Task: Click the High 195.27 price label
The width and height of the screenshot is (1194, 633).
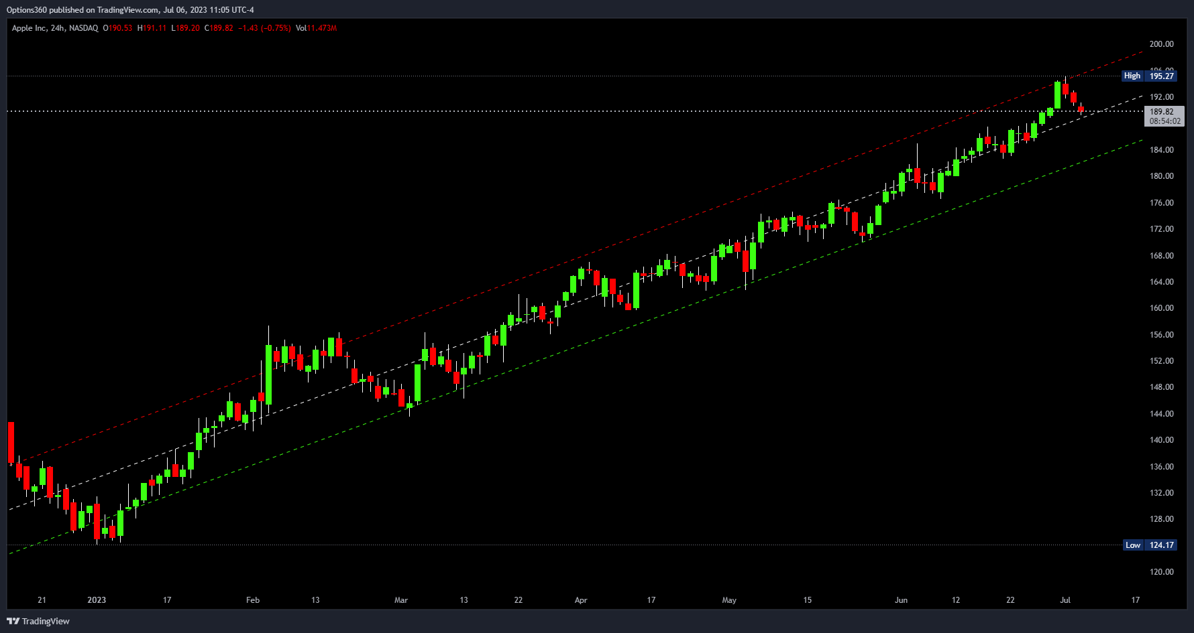Action: 1150,76
